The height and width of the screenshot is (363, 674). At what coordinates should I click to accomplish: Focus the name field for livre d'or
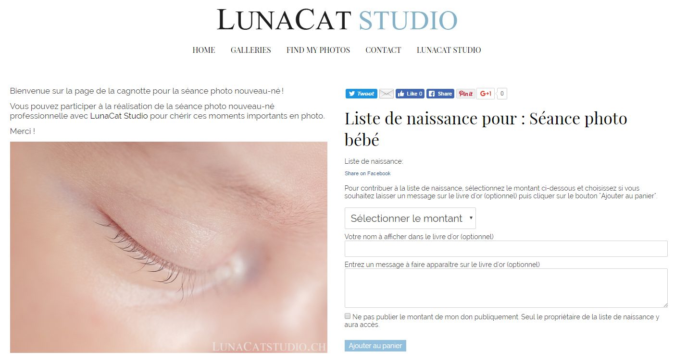point(506,249)
